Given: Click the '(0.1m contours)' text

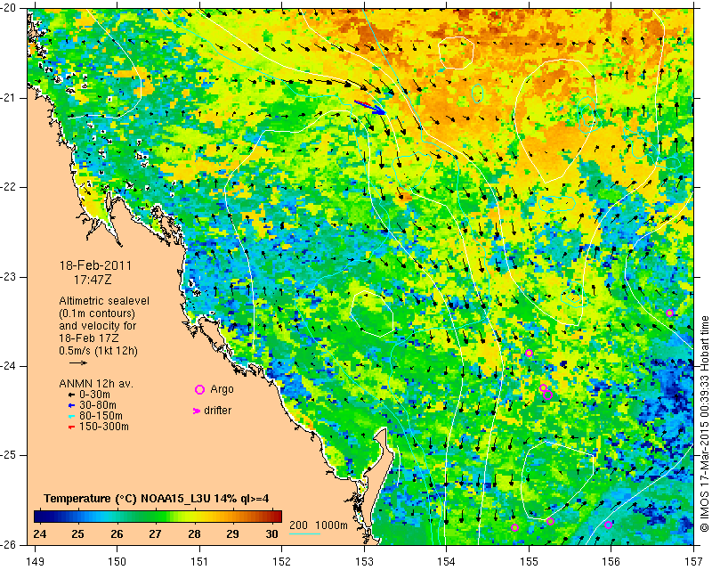Looking at the screenshot, I should click(97, 313).
